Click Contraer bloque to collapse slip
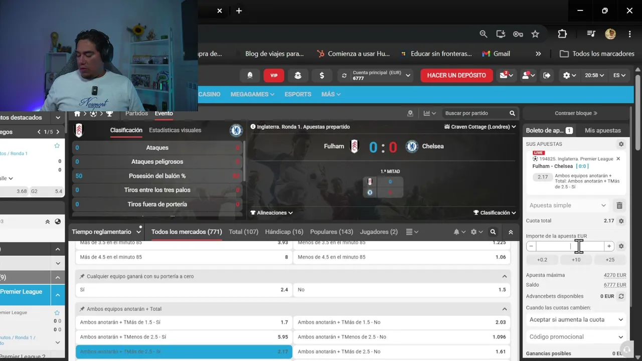642x361 pixels. pyautogui.click(x=576, y=113)
